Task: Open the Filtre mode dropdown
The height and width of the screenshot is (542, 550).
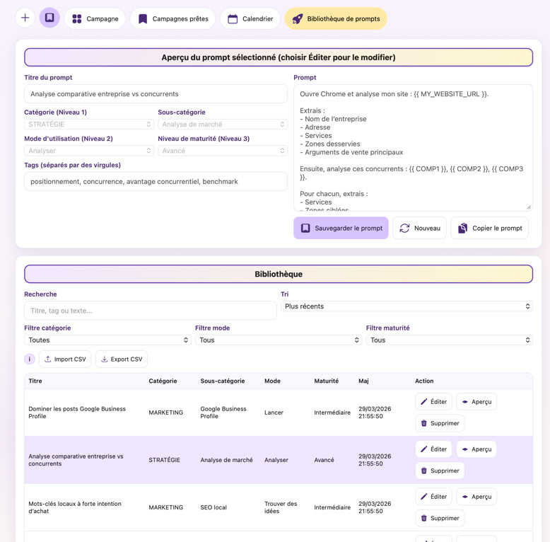Action: pyautogui.click(x=278, y=340)
